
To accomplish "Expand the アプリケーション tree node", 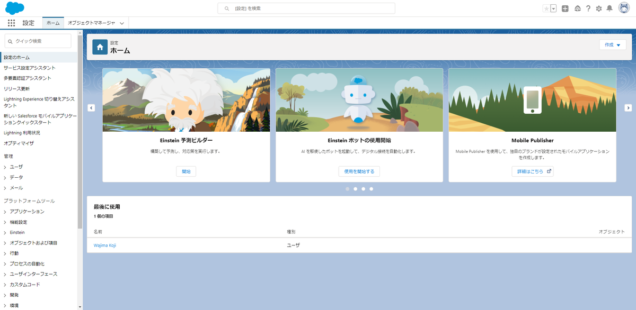I will [x=5, y=212].
